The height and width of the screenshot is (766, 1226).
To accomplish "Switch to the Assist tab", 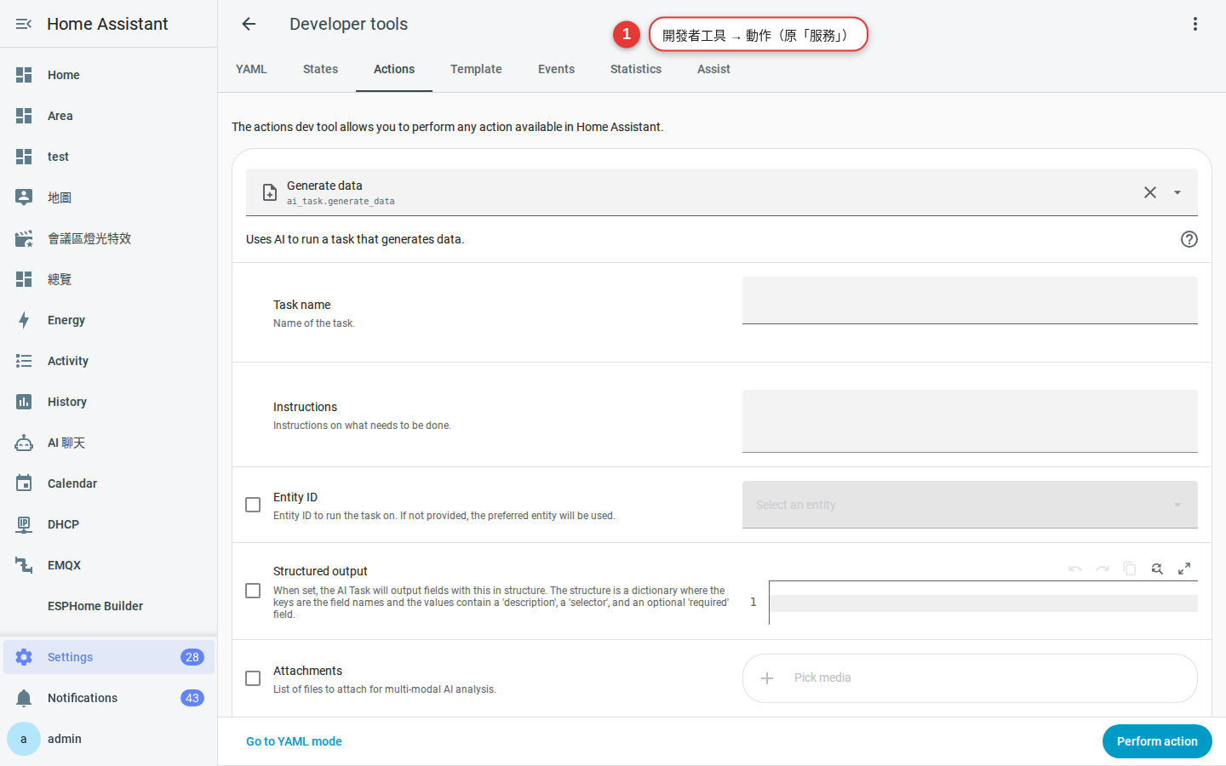I will tap(713, 69).
